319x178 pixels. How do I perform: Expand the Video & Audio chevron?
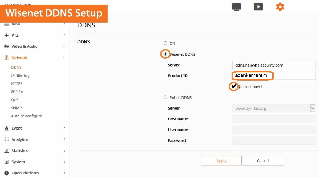pyautogui.click(x=64, y=46)
